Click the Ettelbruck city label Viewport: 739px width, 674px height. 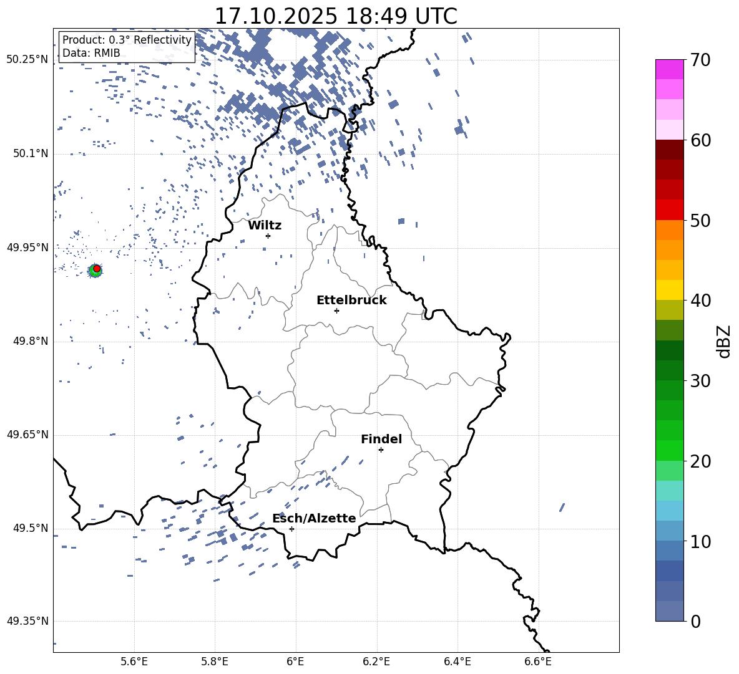[351, 301]
